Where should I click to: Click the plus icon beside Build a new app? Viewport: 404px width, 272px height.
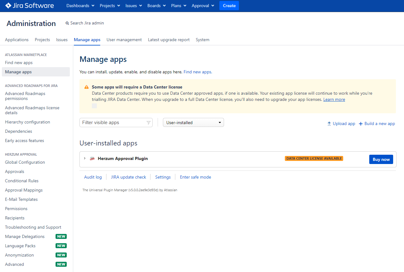[361, 124]
